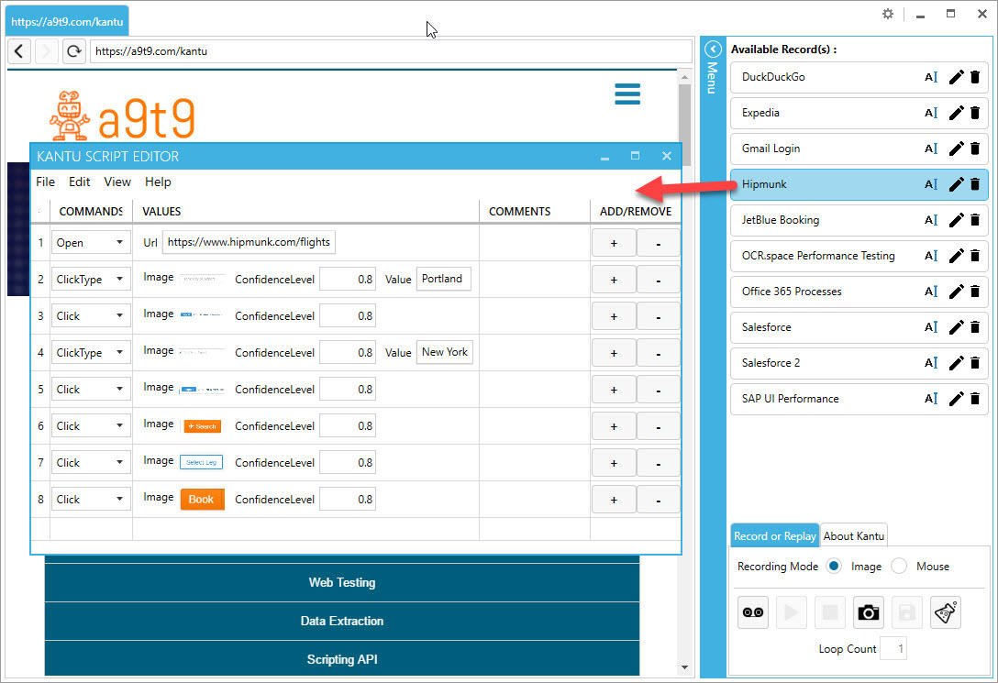Delete the JetBlue Booking record
The width and height of the screenshot is (998, 683).
coord(975,220)
